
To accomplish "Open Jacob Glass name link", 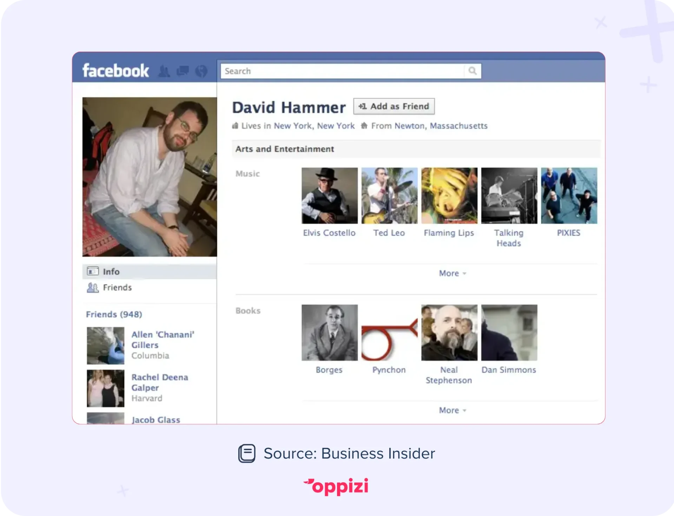I will [156, 420].
